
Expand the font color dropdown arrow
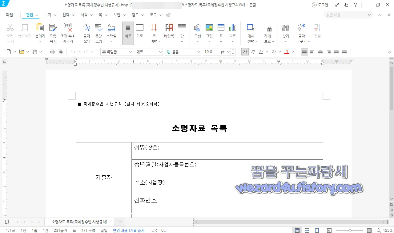293,52
